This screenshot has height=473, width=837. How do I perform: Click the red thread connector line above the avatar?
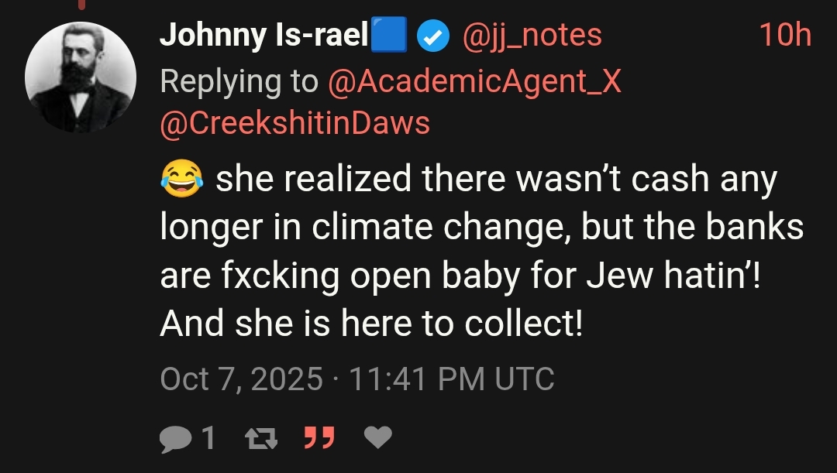click(81, 5)
